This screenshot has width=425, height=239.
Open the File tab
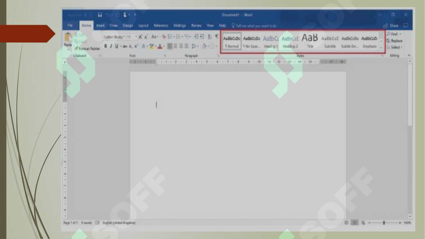pos(70,26)
